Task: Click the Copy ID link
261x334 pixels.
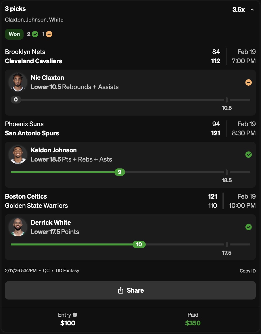Action: (247, 271)
